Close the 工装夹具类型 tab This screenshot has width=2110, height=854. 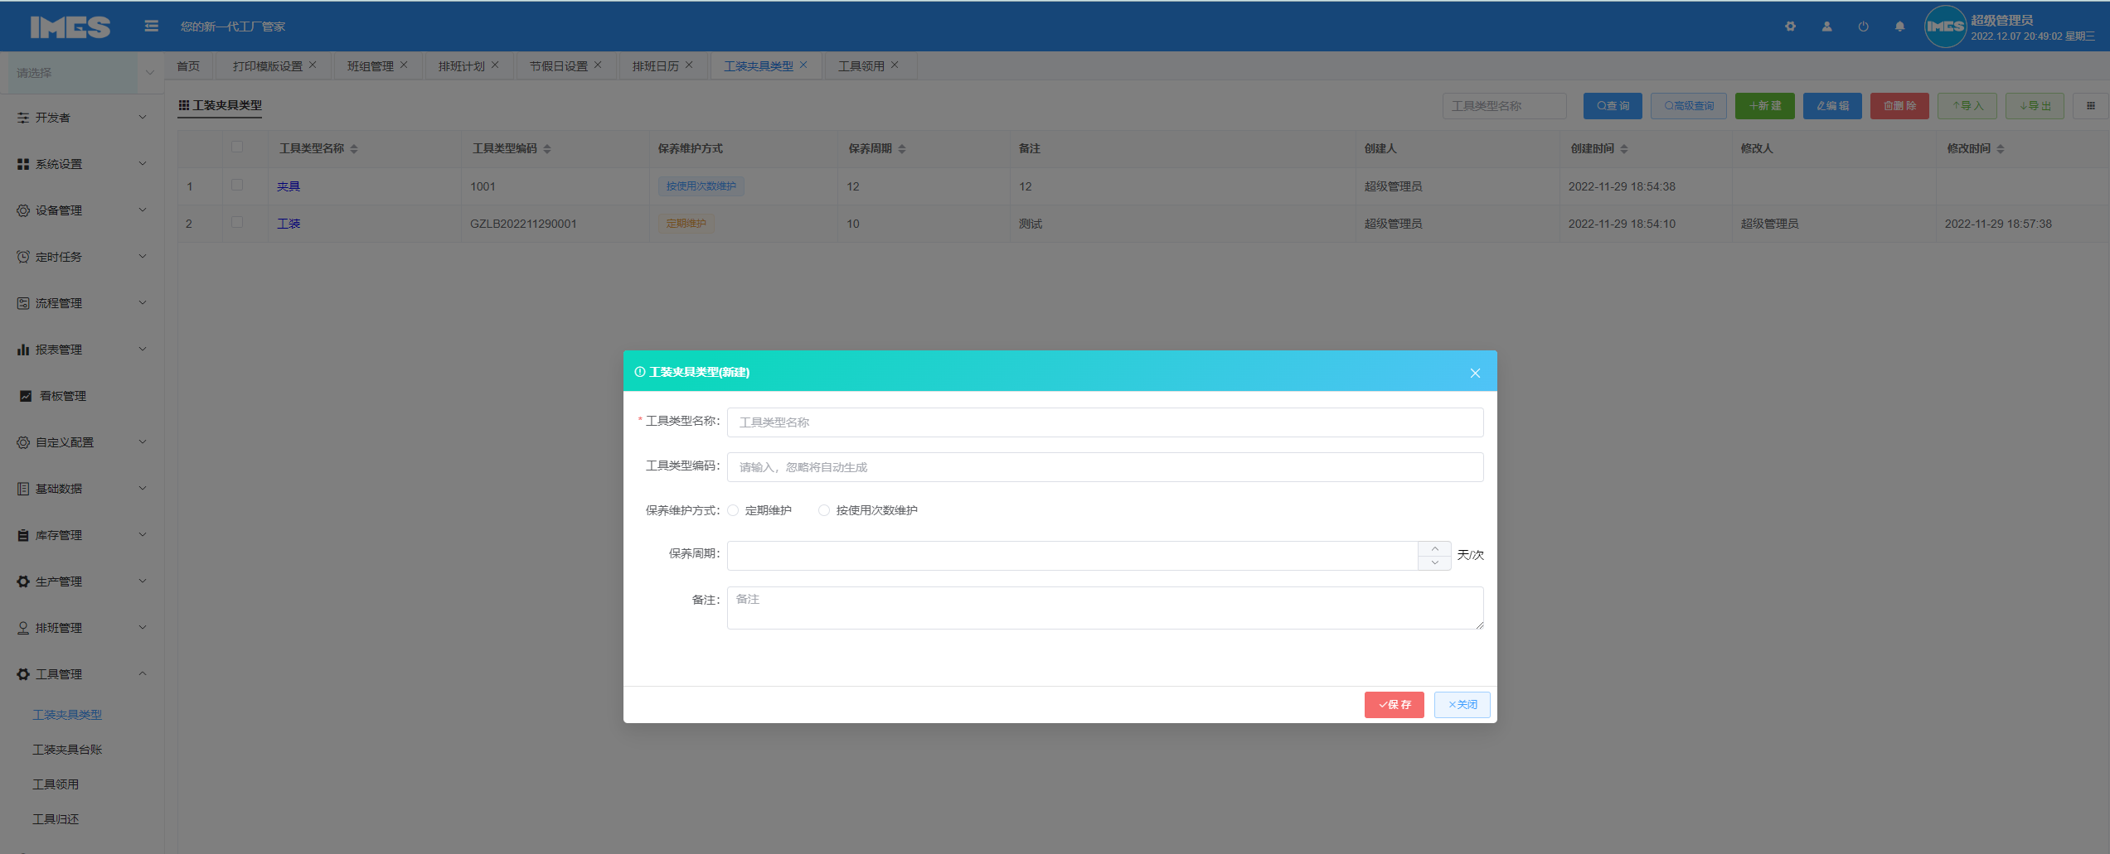click(x=803, y=65)
